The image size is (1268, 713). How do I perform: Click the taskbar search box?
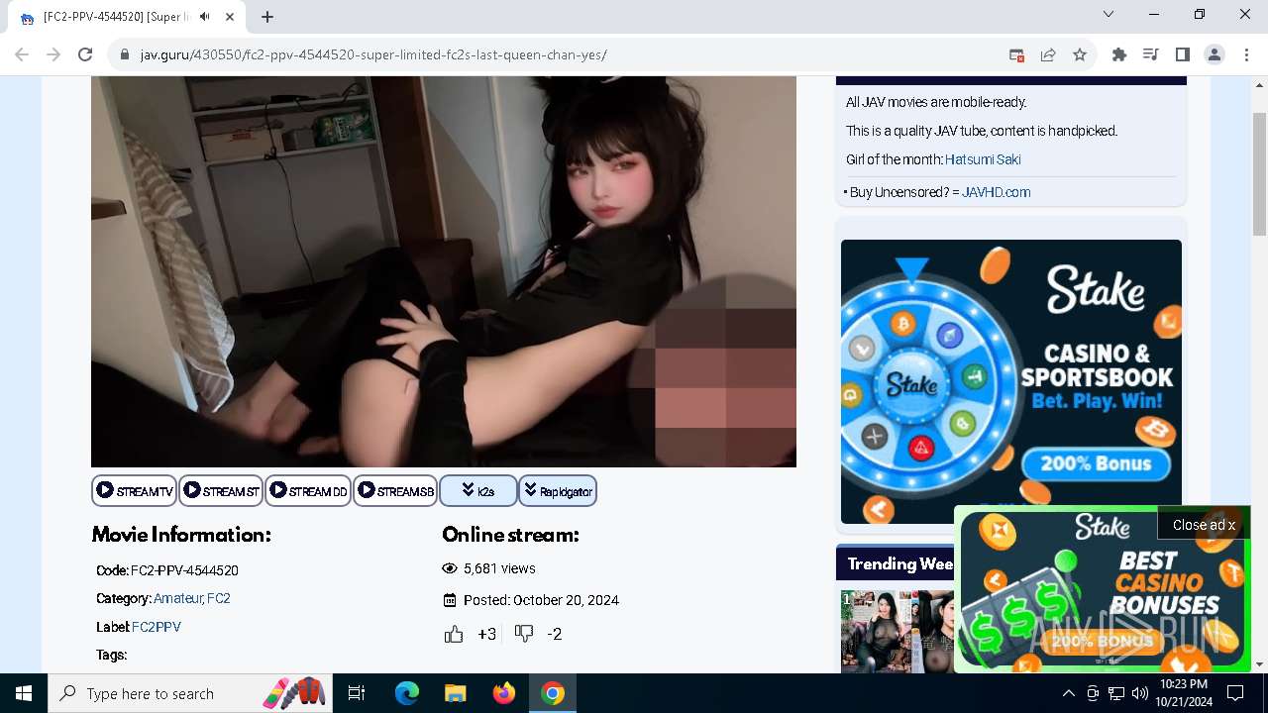point(191,693)
